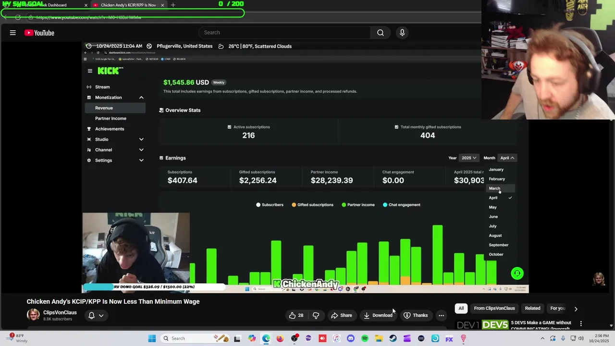Open notification options chevron beside bell
Screen dimensions: 615x346
pos(101,316)
